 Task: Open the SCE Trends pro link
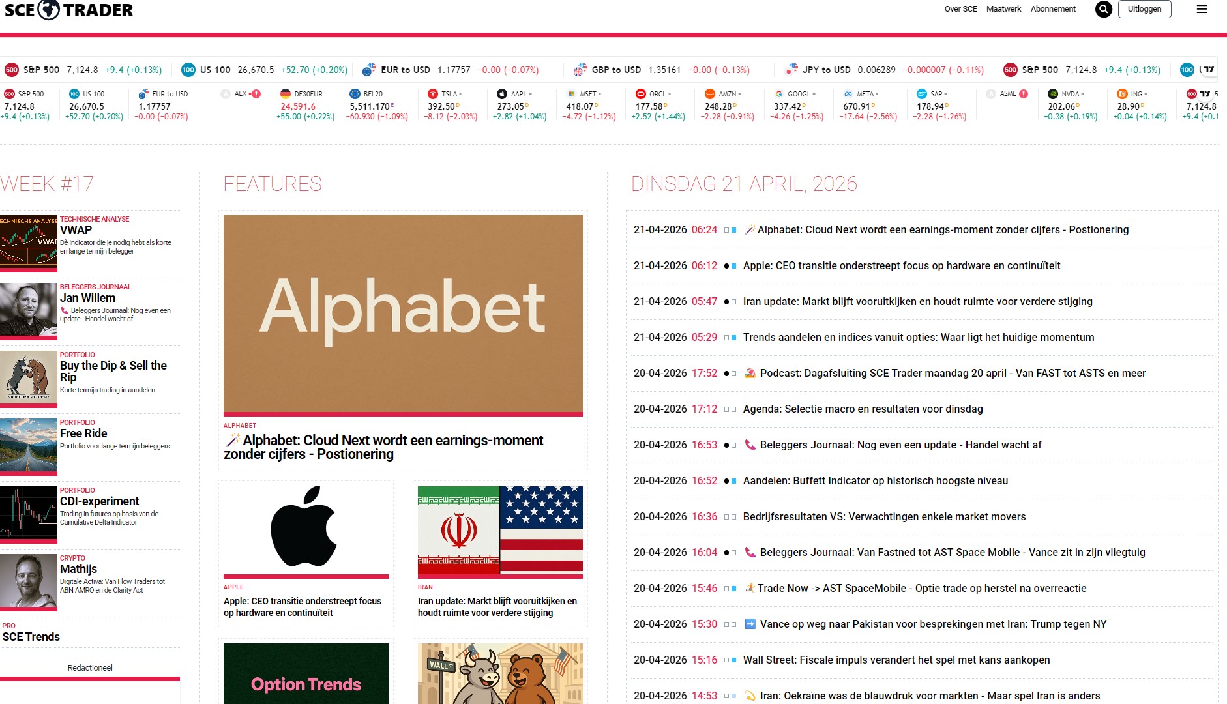pyautogui.click(x=31, y=637)
